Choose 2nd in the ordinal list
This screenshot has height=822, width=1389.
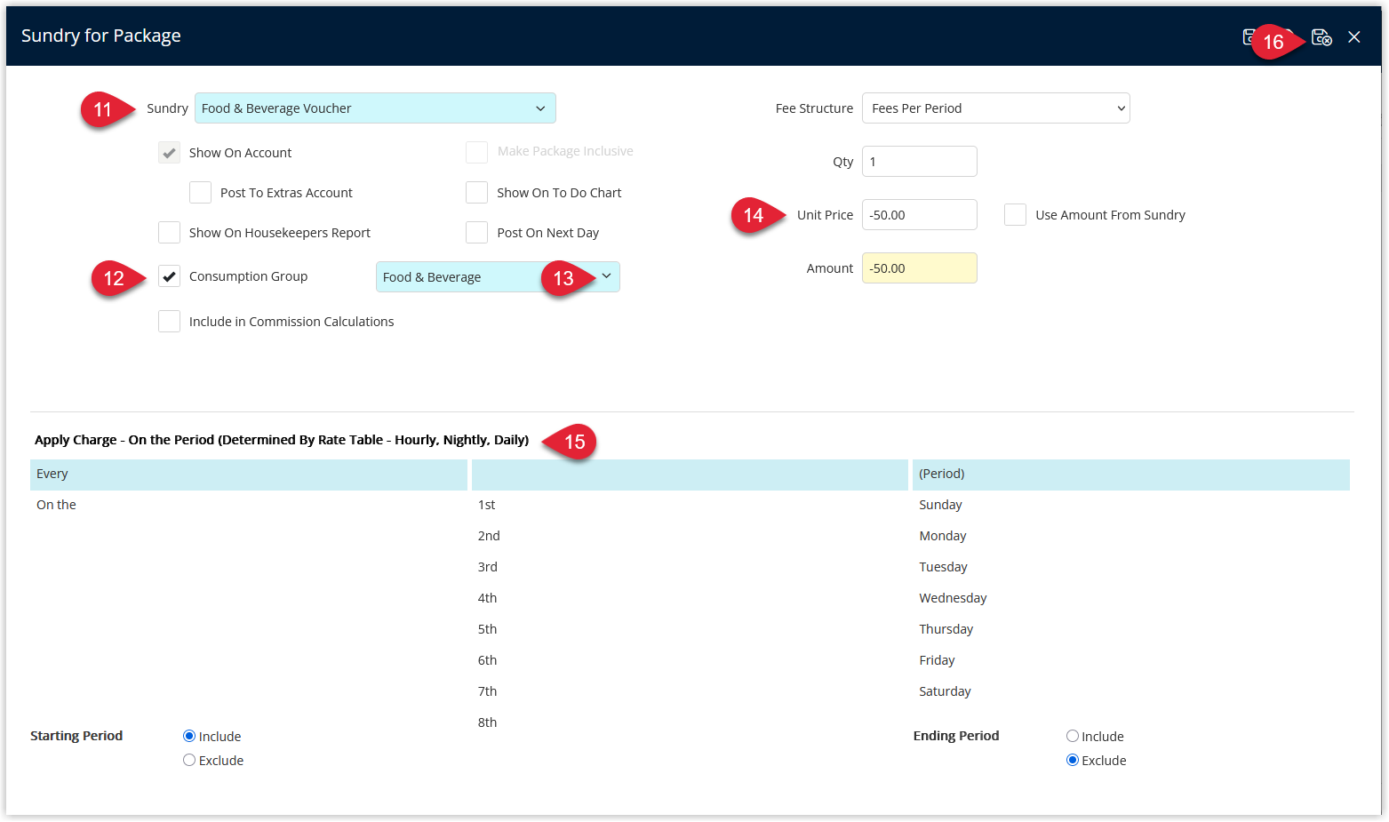690,536
